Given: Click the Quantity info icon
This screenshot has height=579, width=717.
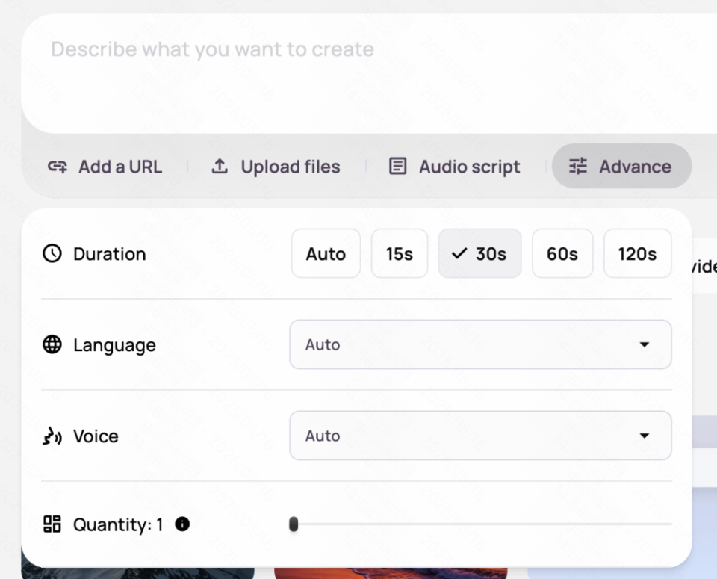Looking at the screenshot, I should click(182, 524).
